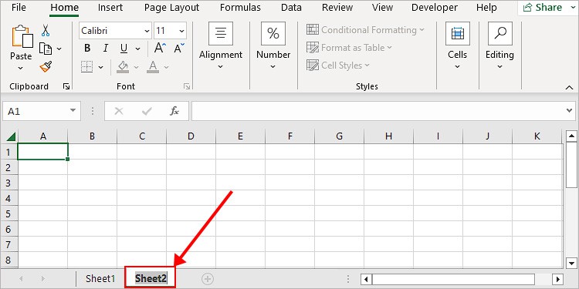Click the Copy icon
The width and height of the screenshot is (579, 289).
(46, 49)
